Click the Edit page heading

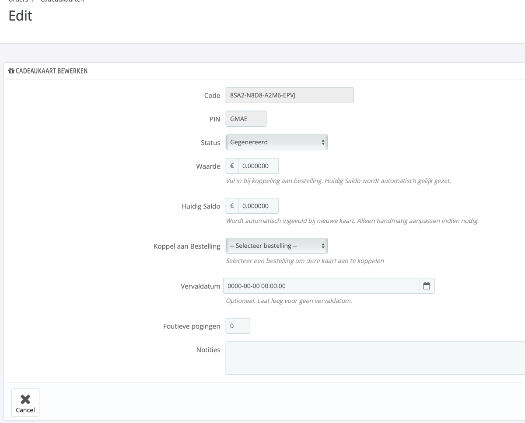tap(20, 17)
